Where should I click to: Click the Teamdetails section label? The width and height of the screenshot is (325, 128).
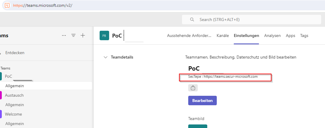coord(122,57)
